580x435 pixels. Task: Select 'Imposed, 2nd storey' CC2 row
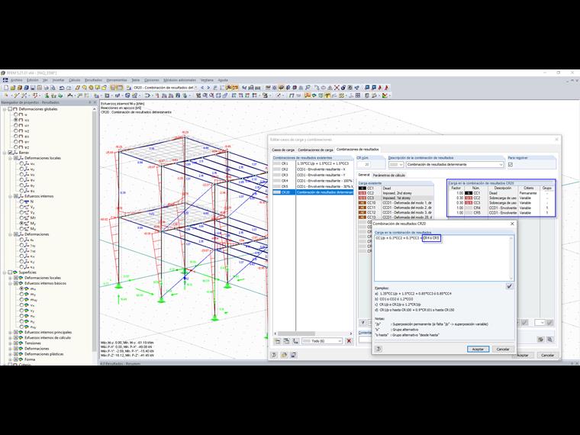pyautogui.click(x=395, y=193)
